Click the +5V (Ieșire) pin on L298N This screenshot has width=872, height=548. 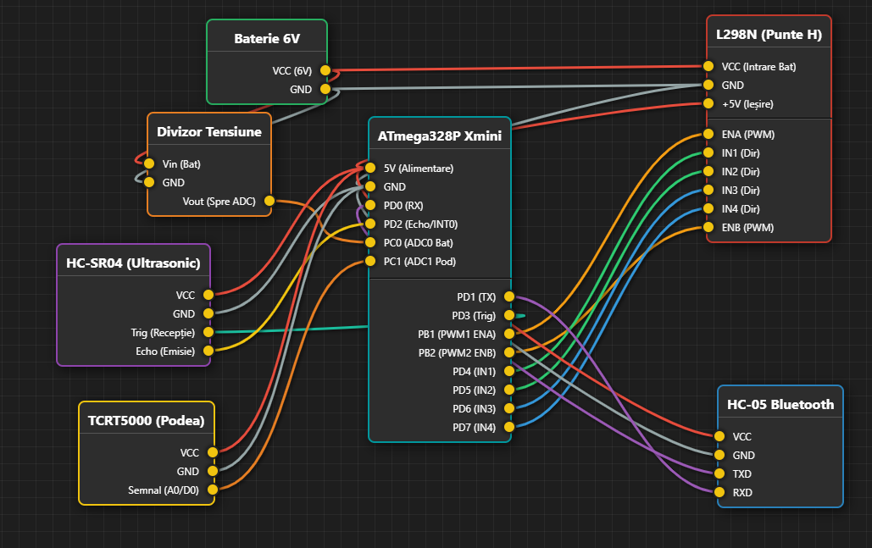(708, 103)
